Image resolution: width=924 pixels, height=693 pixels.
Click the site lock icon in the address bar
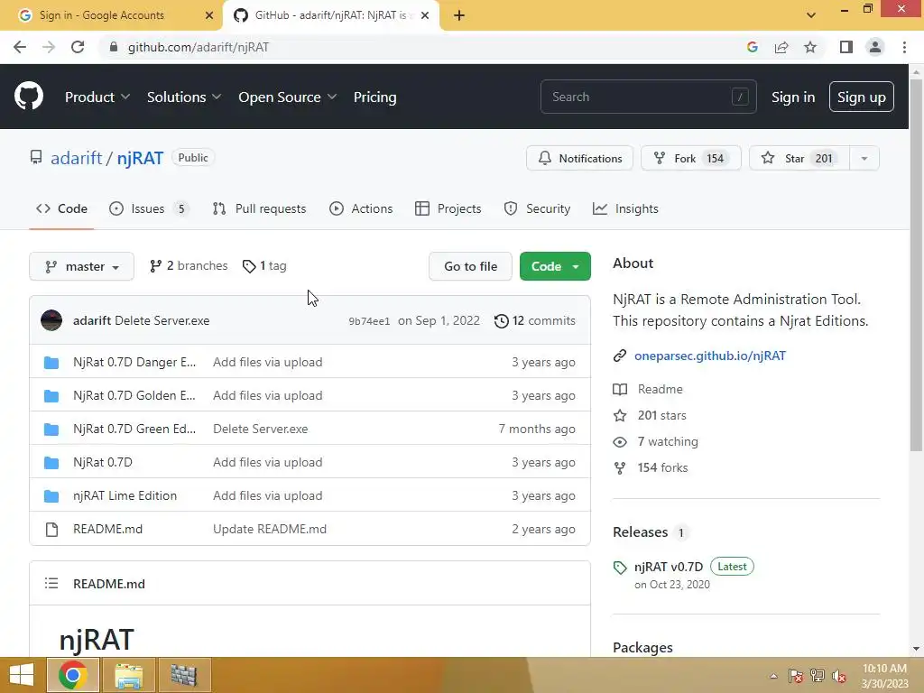114,47
